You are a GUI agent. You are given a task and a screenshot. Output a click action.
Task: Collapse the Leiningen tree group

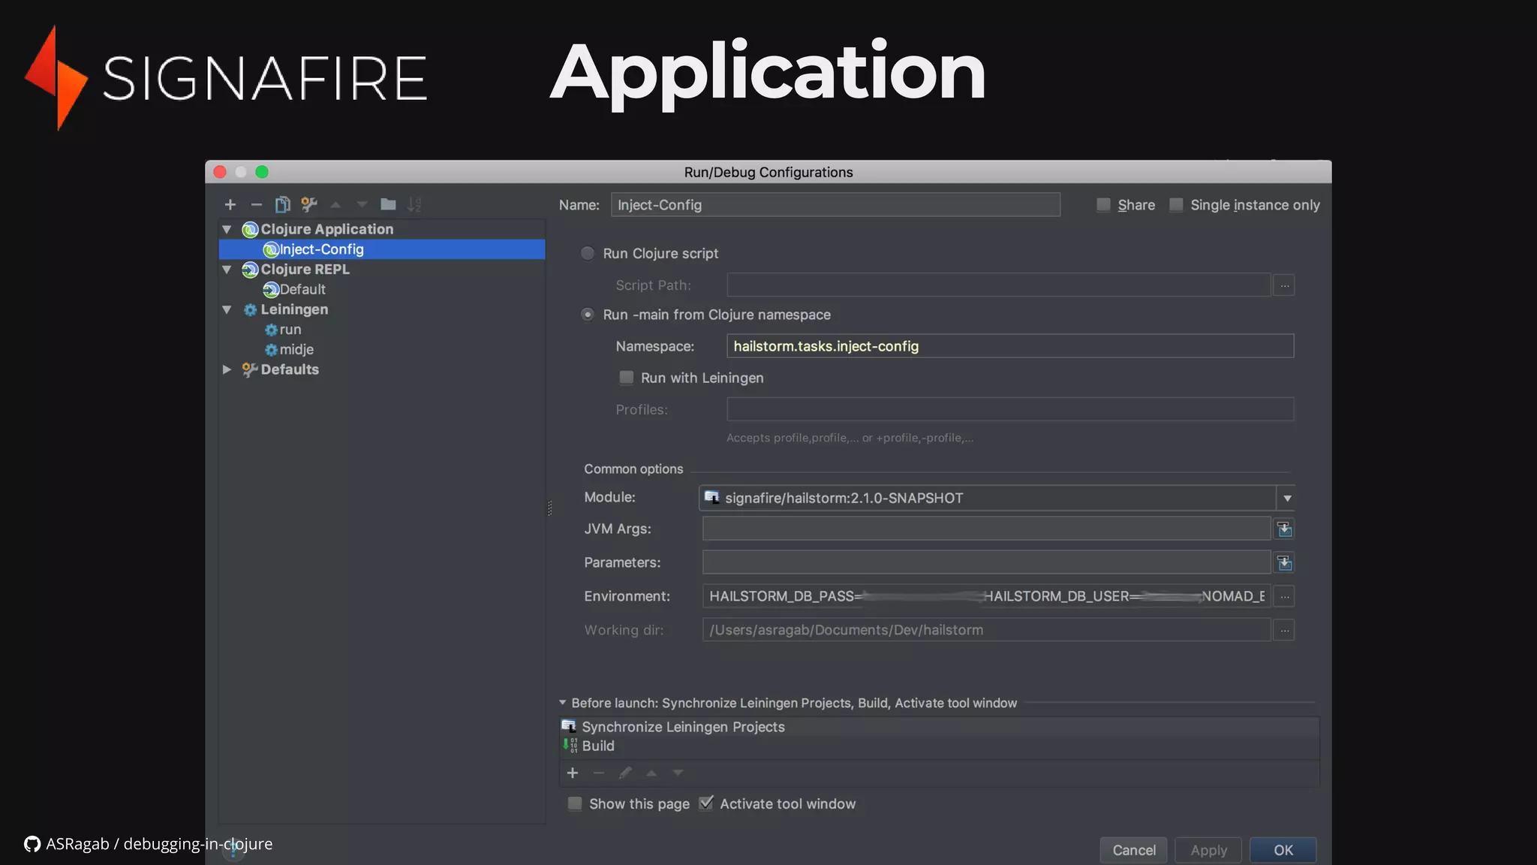(x=227, y=309)
